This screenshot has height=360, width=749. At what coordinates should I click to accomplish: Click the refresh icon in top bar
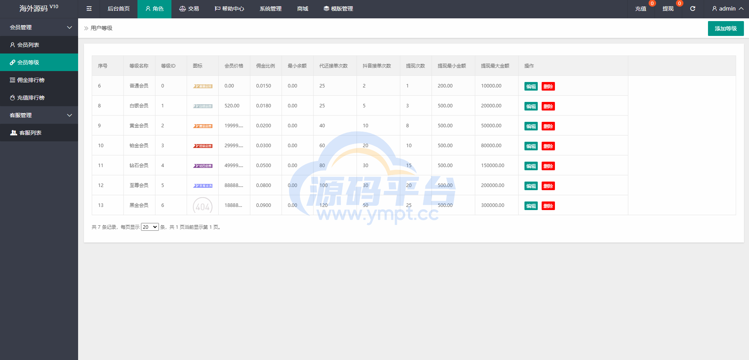tap(692, 9)
